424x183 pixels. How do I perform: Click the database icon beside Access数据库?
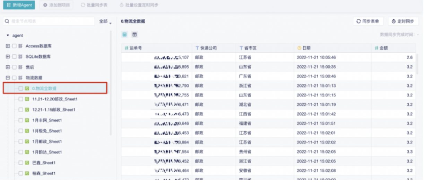click(20, 46)
